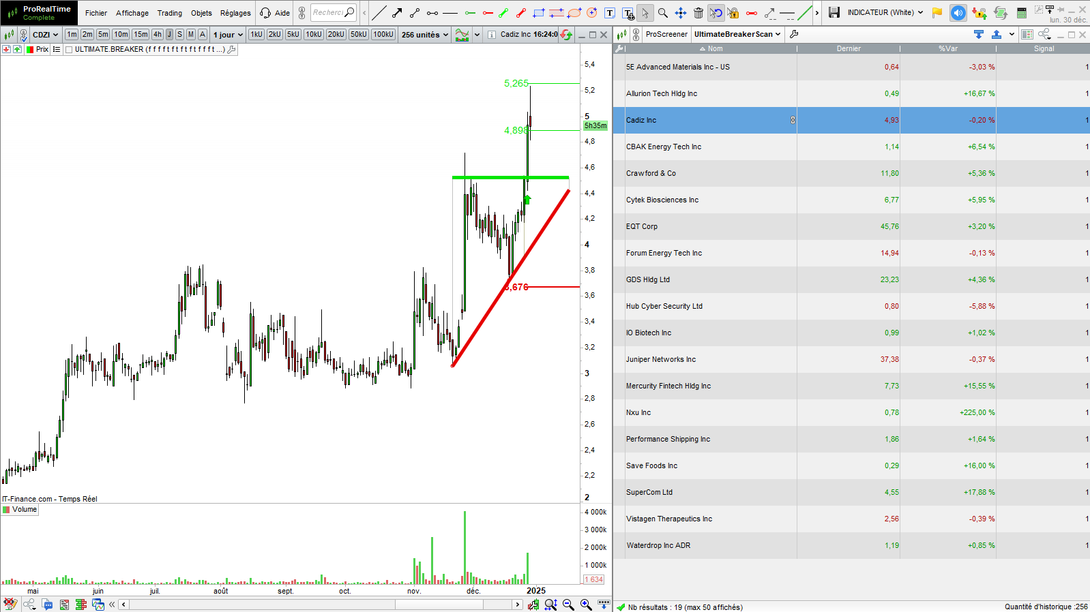Screen dimensions: 1090x612
Task: Toggle the weekly S timeframe button
Action: tap(179, 34)
